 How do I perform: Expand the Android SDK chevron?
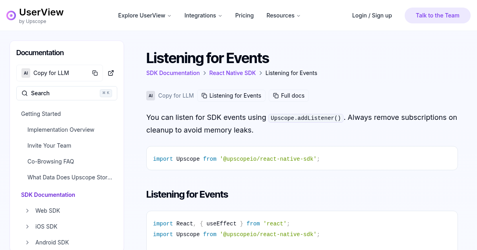27,242
